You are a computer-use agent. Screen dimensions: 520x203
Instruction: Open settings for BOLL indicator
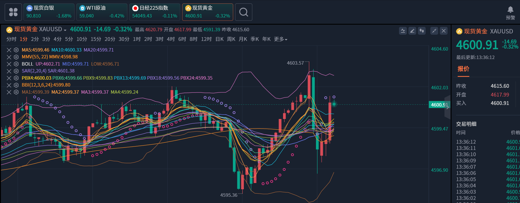(x=16, y=64)
